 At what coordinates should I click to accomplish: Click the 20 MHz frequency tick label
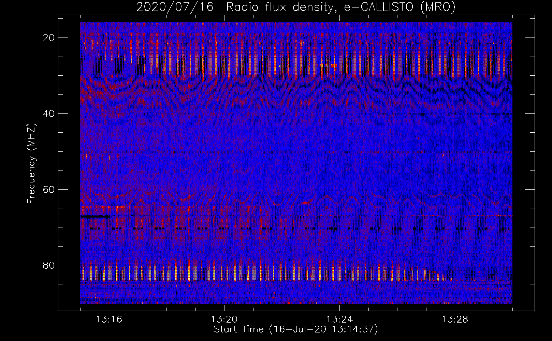pos(49,38)
